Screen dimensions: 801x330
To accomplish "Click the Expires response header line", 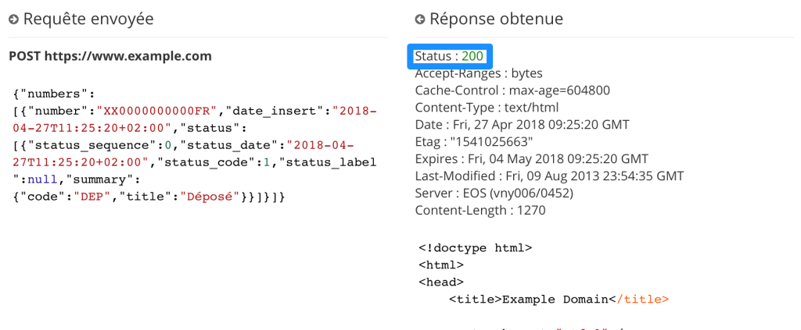I will click(x=530, y=159).
